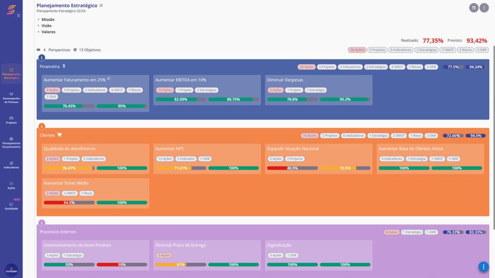This screenshot has height=278, width=495.
Task: Click 6 Indicadores tag in Clientes header
Action: click(x=353, y=136)
